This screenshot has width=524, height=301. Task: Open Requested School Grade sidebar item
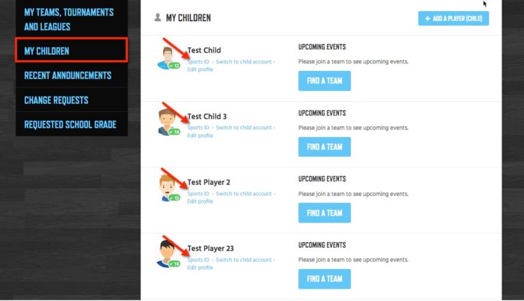pyautogui.click(x=72, y=124)
